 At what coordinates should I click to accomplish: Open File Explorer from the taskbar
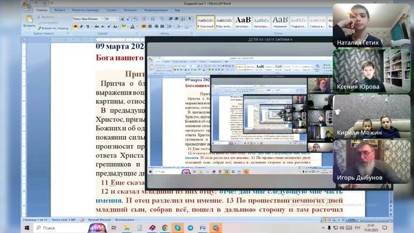click(x=127, y=228)
